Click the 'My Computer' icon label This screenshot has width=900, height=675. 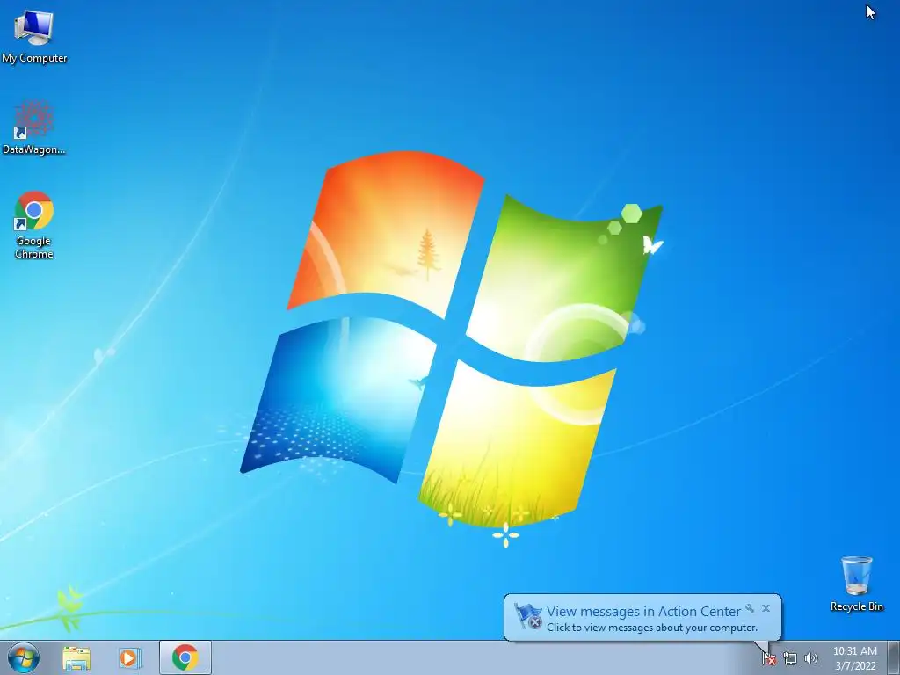click(34, 58)
